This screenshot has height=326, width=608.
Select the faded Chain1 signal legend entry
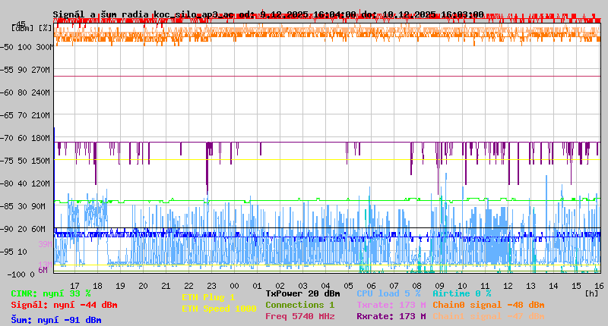pyautogui.click(x=489, y=316)
